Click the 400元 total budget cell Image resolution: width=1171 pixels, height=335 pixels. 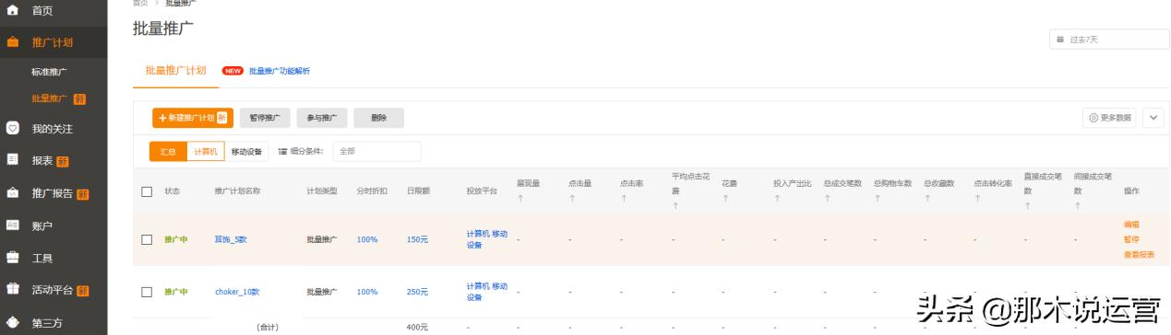click(417, 327)
